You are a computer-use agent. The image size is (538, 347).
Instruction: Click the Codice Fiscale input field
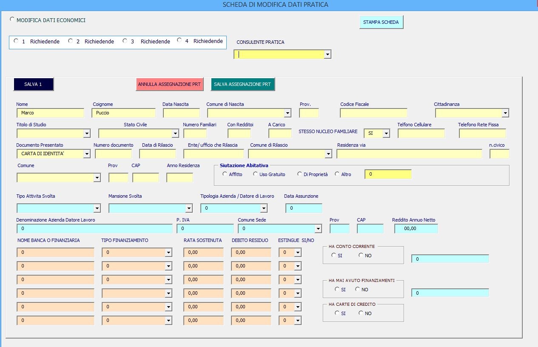373,113
